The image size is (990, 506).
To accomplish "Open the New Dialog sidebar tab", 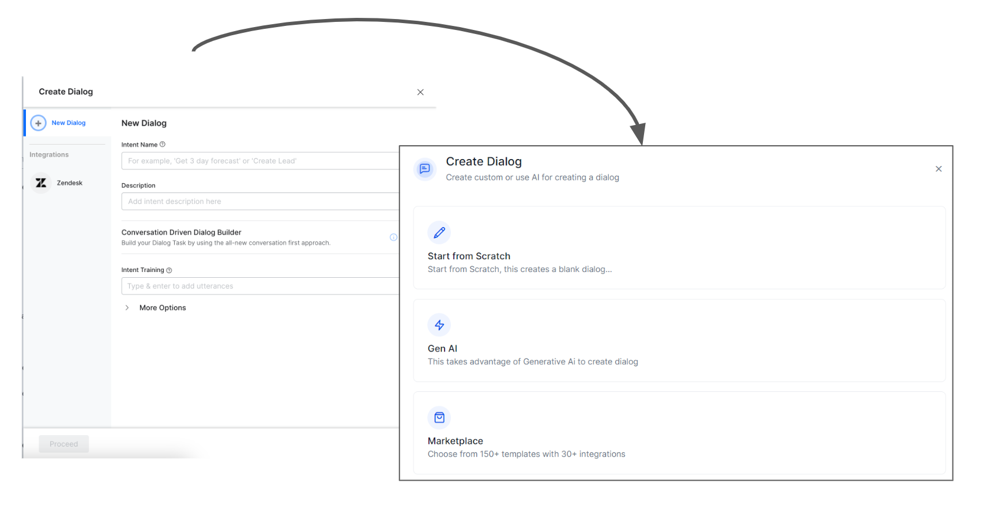I will [68, 123].
